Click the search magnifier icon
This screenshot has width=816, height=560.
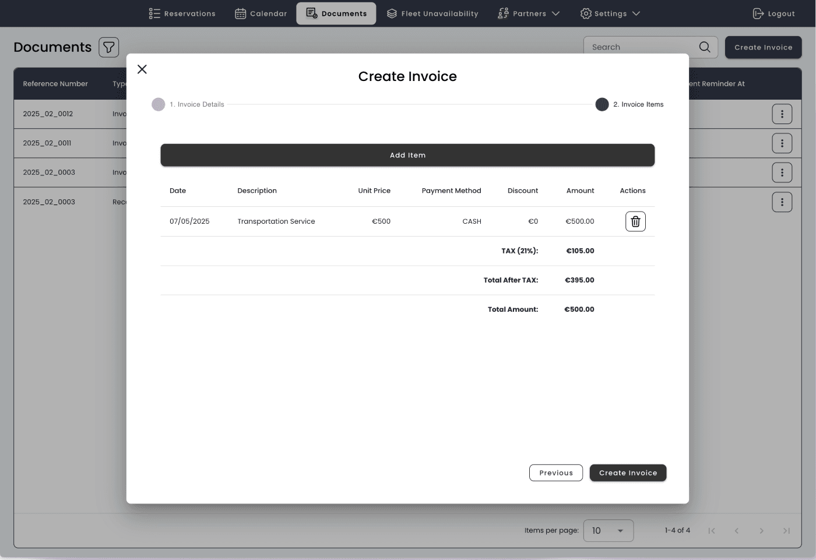[704, 47]
